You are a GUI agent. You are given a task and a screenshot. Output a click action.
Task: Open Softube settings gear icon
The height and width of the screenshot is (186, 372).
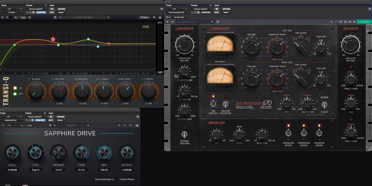click(354, 22)
